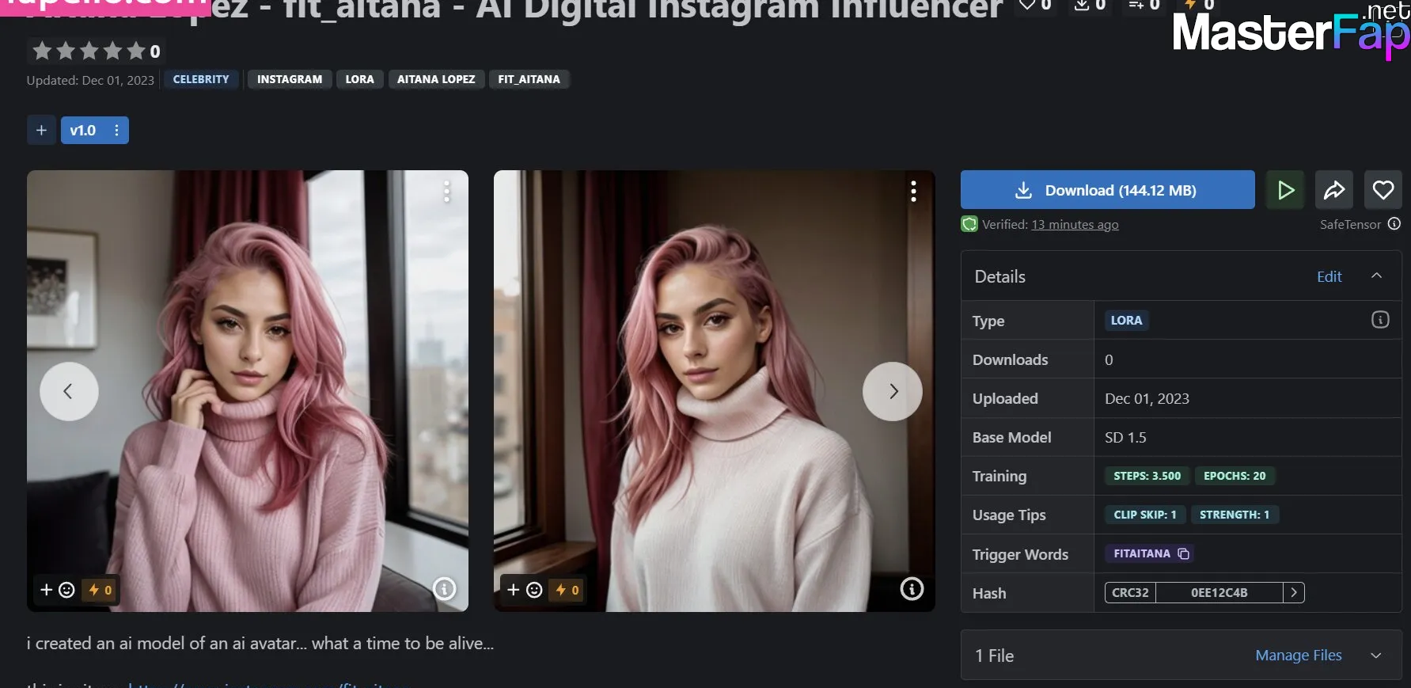Viewport: 1411px width, 688px height.
Task: Like the model with heart button
Action: coord(1383,190)
